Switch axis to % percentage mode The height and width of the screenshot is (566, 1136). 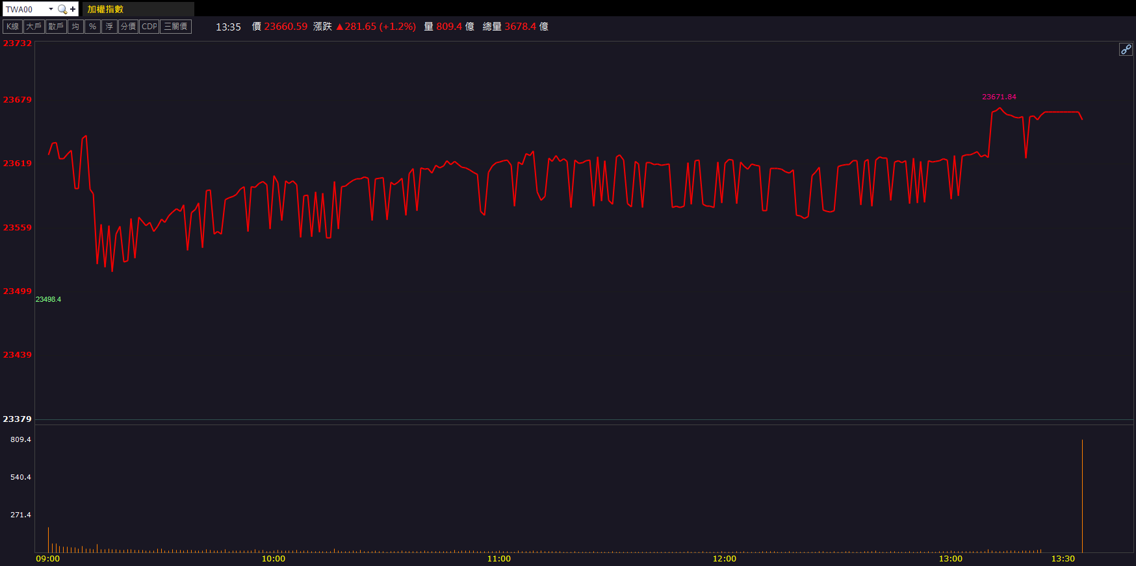coord(92,27)
